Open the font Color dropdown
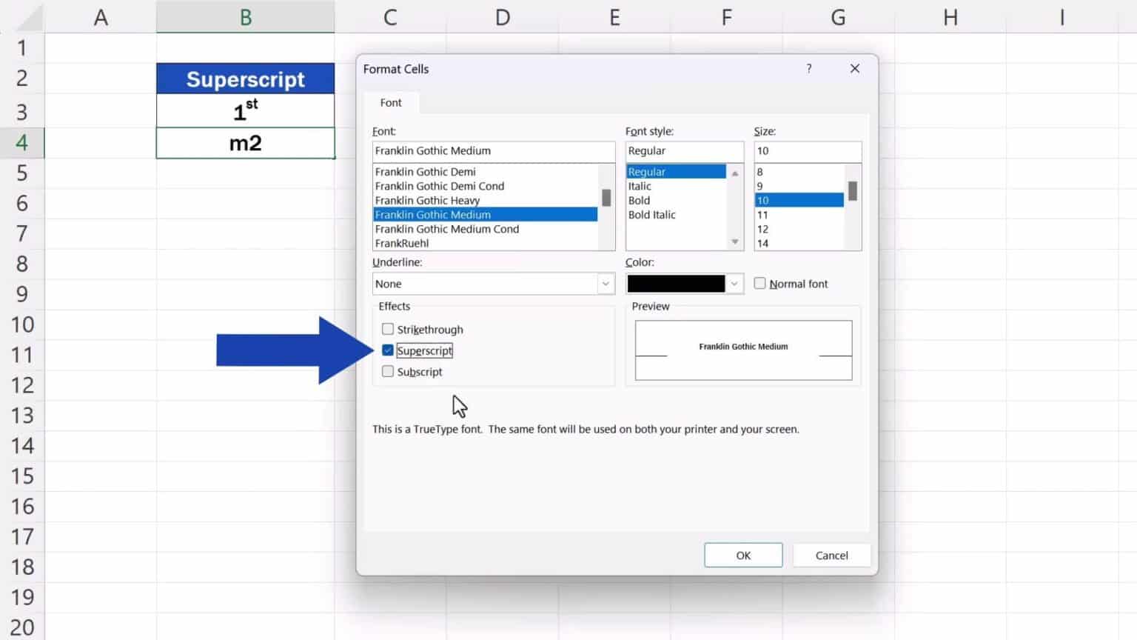Screen dimensions: 1137x640 [734, 284]
